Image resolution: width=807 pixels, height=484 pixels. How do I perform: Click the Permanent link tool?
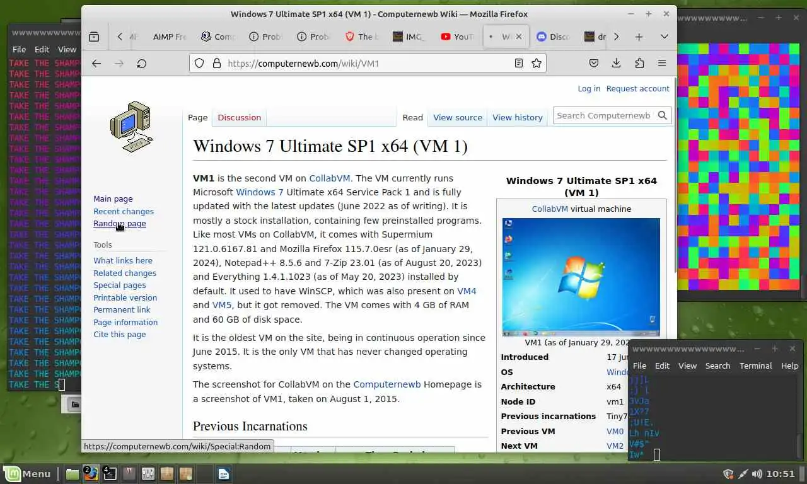click(x=122, y=309)
